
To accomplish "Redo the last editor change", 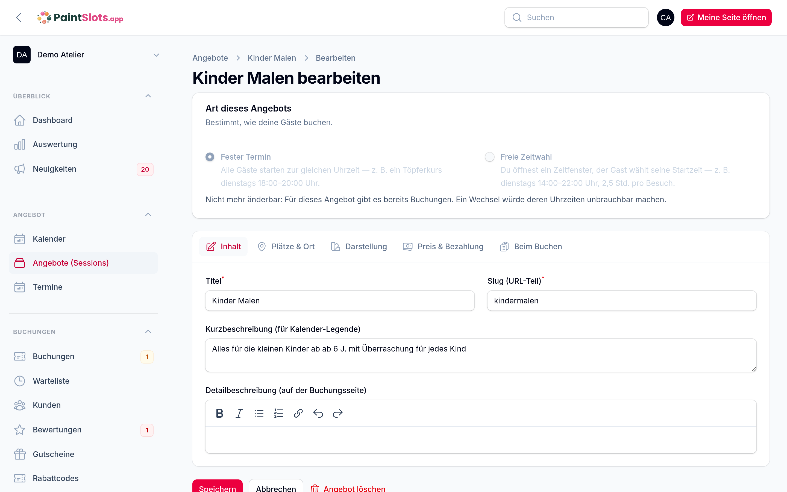I will pyautogui.click(x=337, y=413).
